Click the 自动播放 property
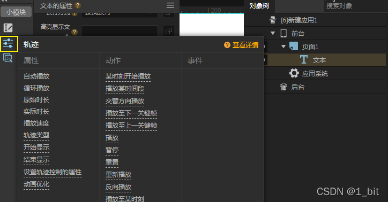 36,76
